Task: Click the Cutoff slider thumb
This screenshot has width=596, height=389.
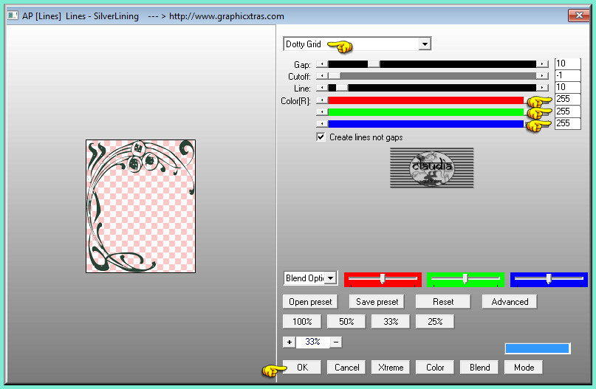Action: pos(335,76)
